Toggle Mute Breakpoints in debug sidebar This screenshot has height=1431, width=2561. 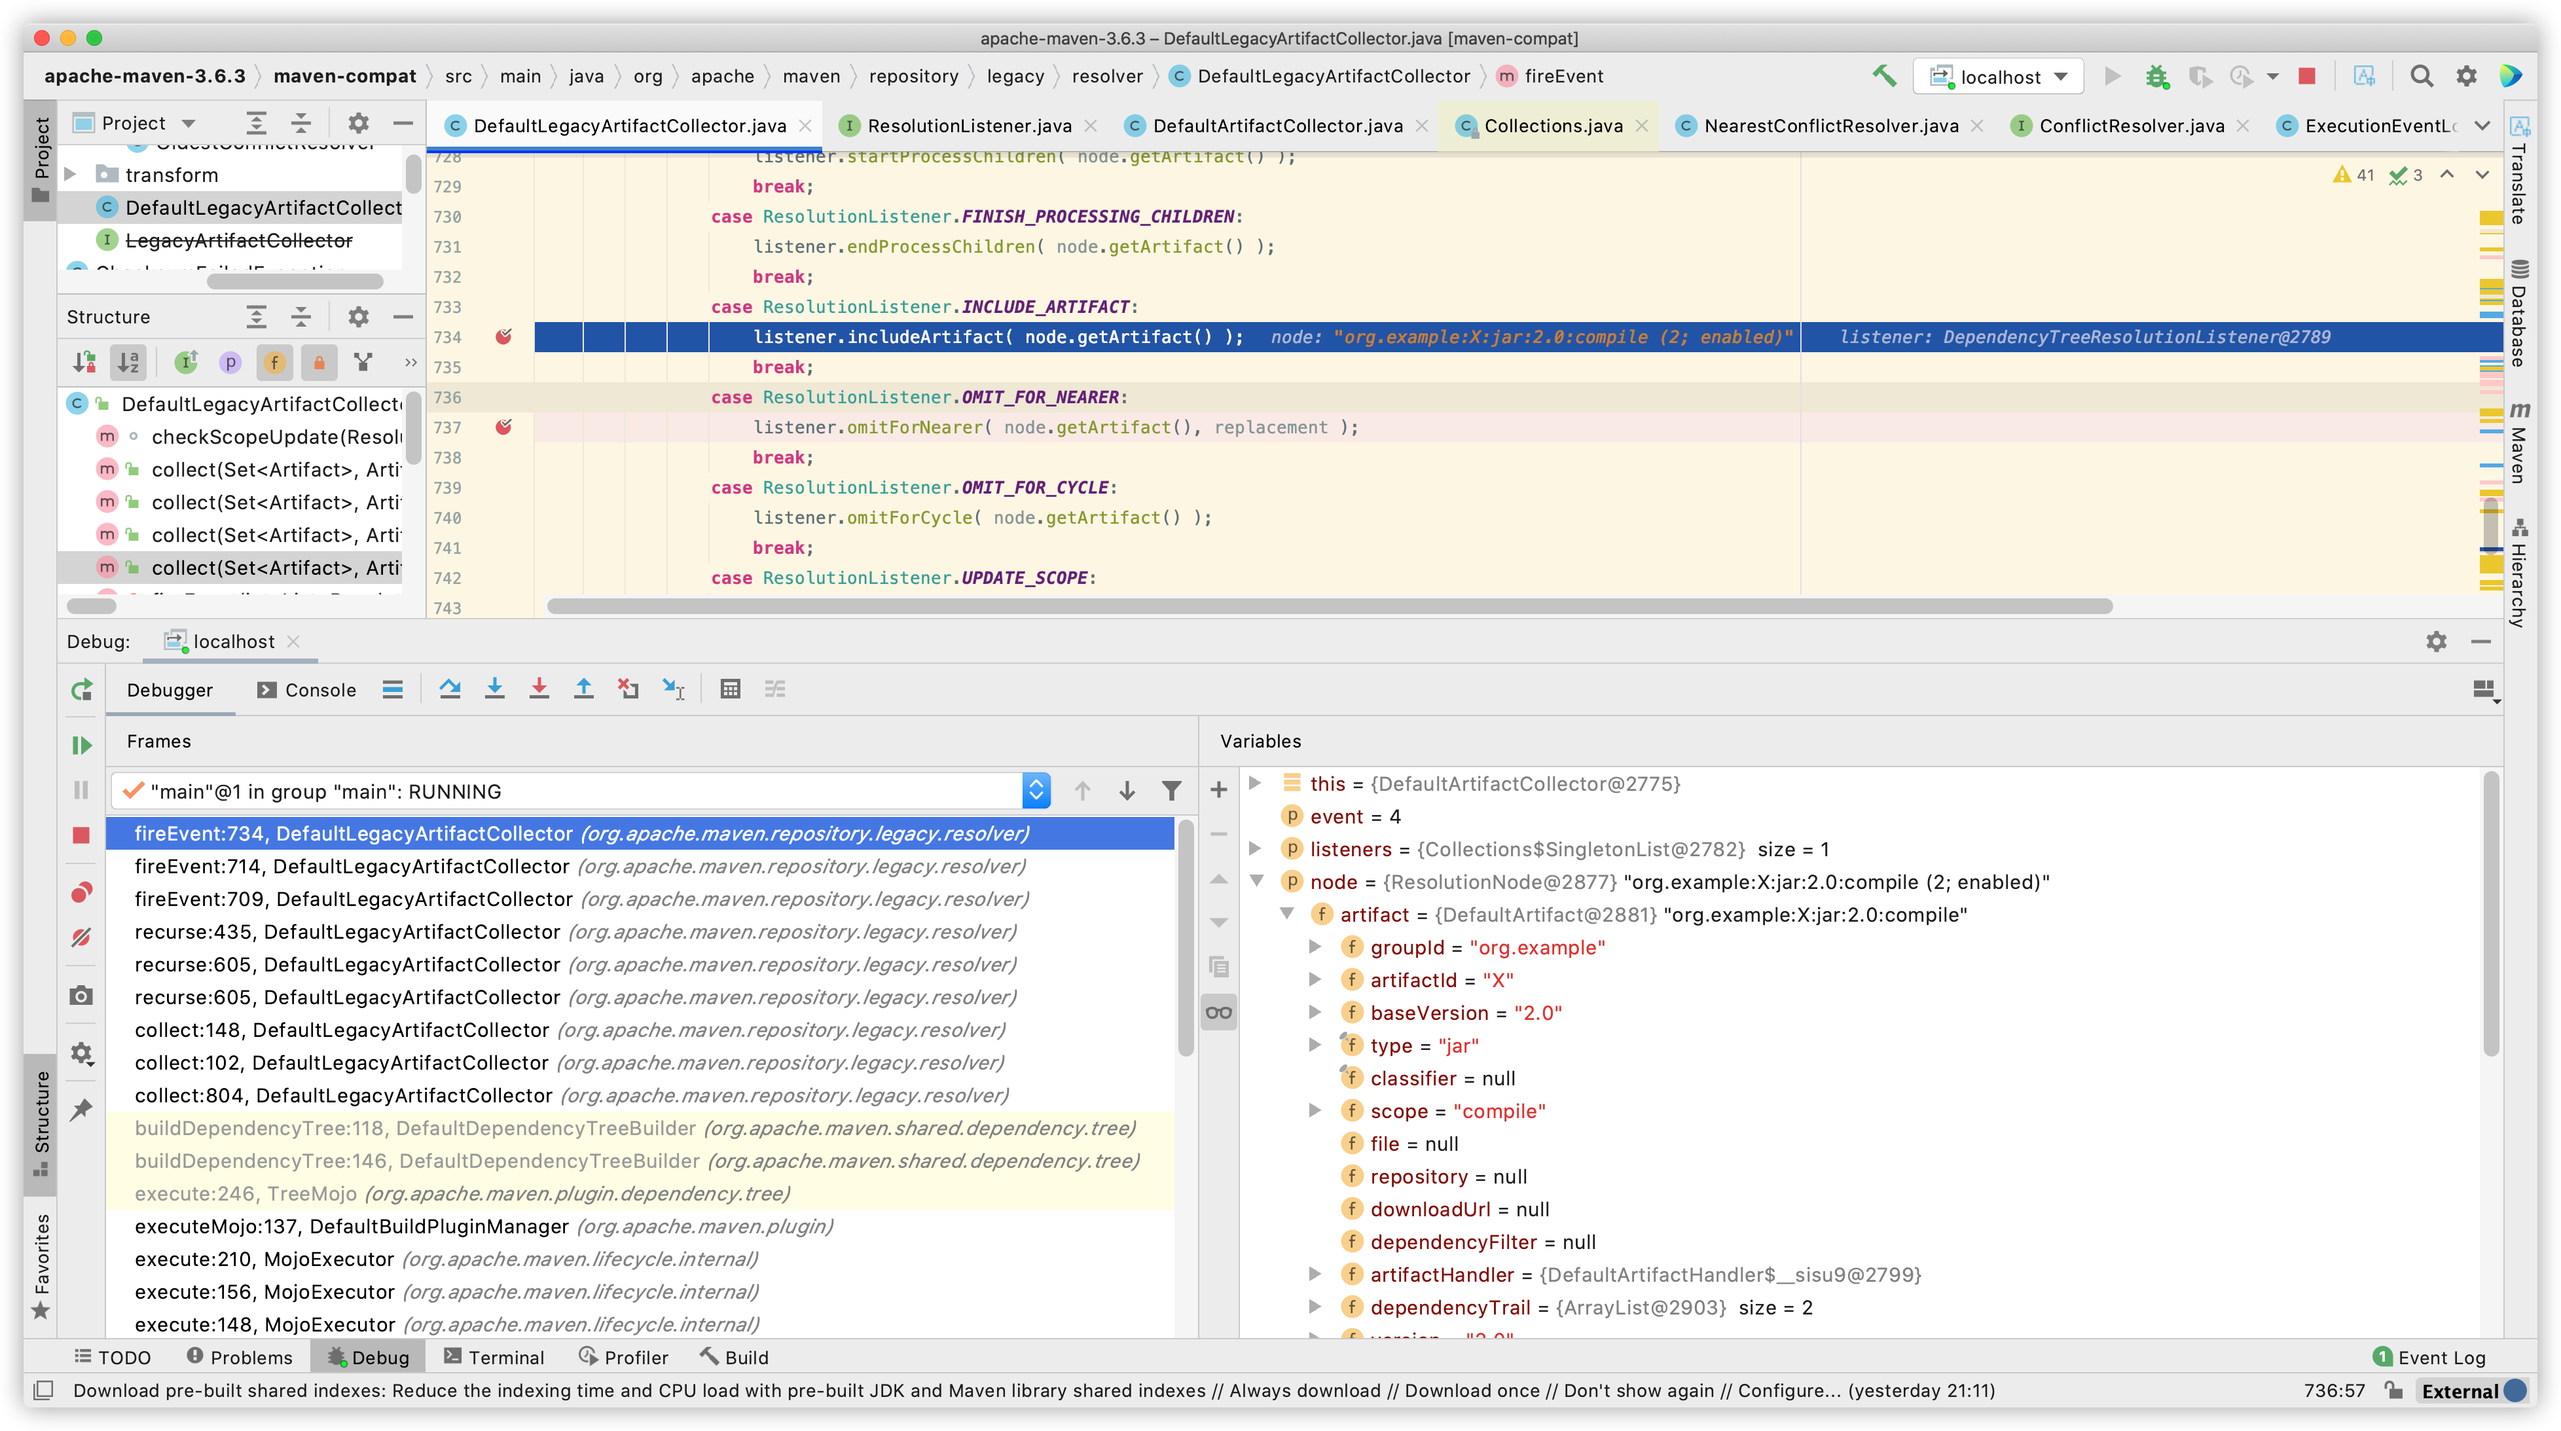pos(82,938)
